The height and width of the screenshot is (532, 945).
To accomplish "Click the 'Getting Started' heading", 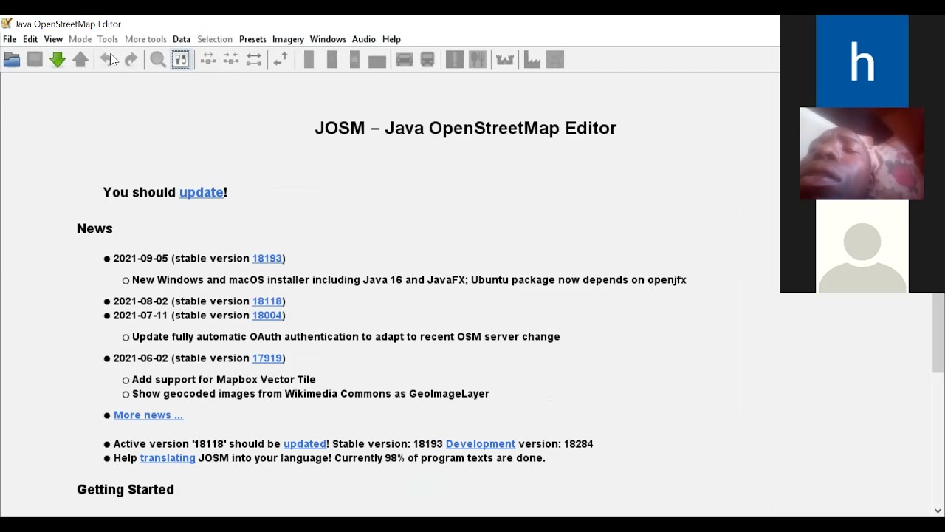I will [x=126, y=489].
